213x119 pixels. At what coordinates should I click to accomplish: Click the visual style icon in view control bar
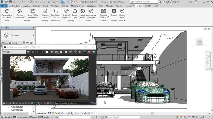point(53,114)
